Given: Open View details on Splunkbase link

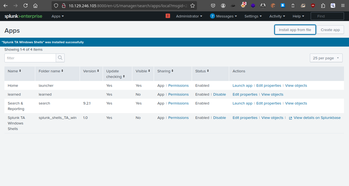Looking at the screenshot, I should [x=317, y=118].
